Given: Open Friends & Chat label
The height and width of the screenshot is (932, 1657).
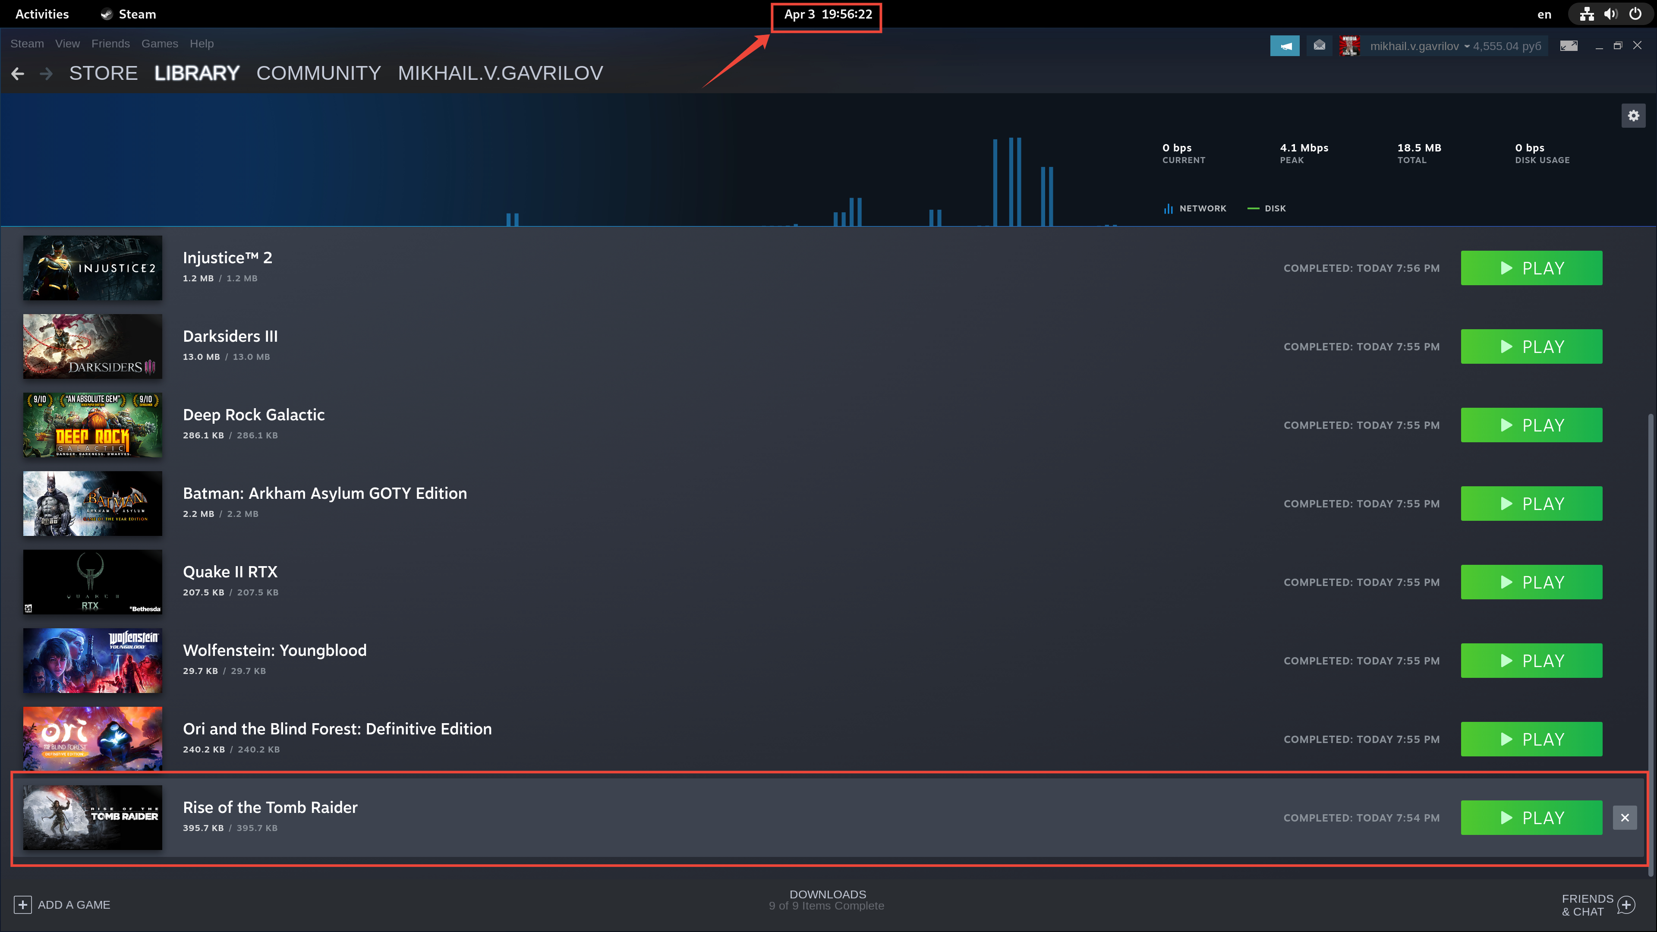Looking at the screenshot, I should (1588, 905).
